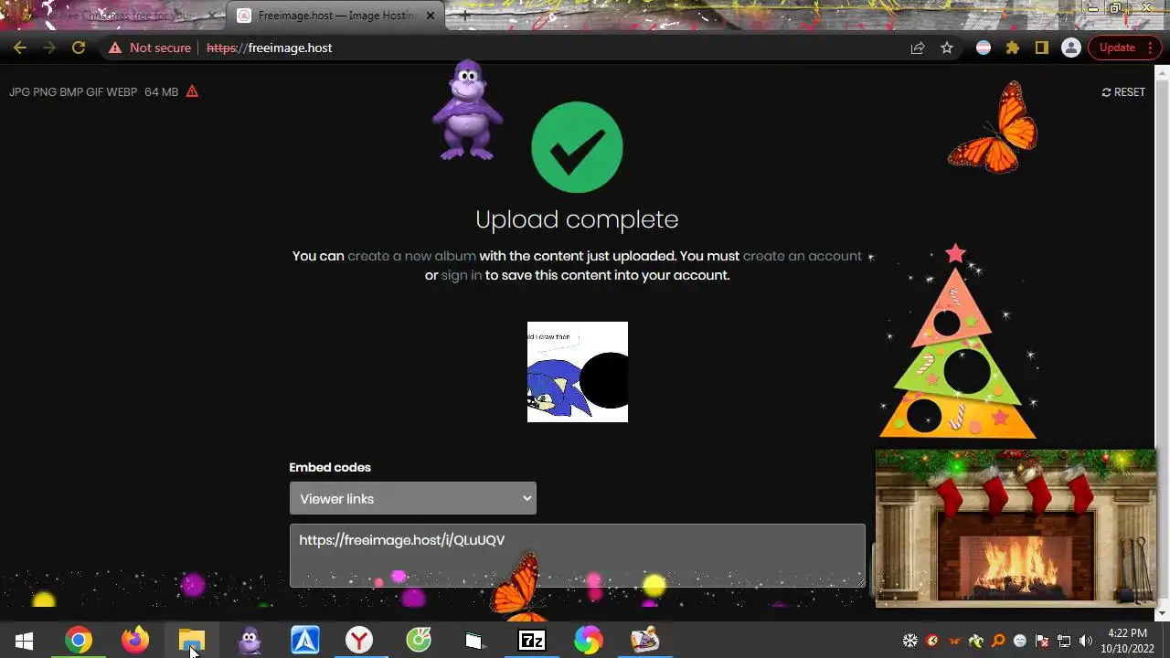
Task: Open the browser profile avatar
Action: 1071,48
